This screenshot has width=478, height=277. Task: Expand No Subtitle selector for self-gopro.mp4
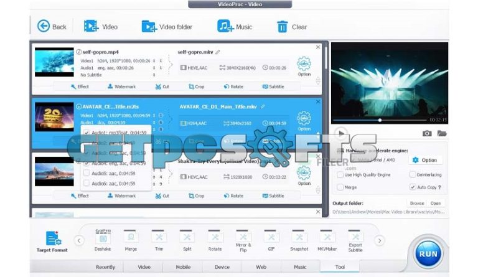(x=154, y=75)
